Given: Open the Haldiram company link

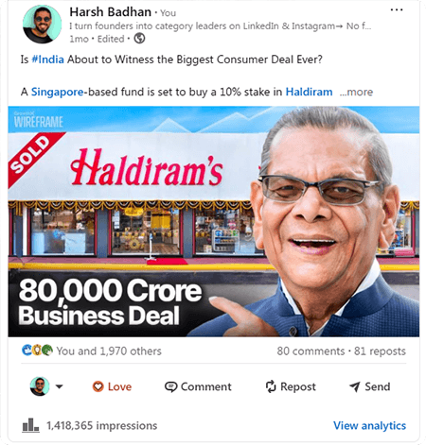Looking at the screenshot, I should coord(309,92).
